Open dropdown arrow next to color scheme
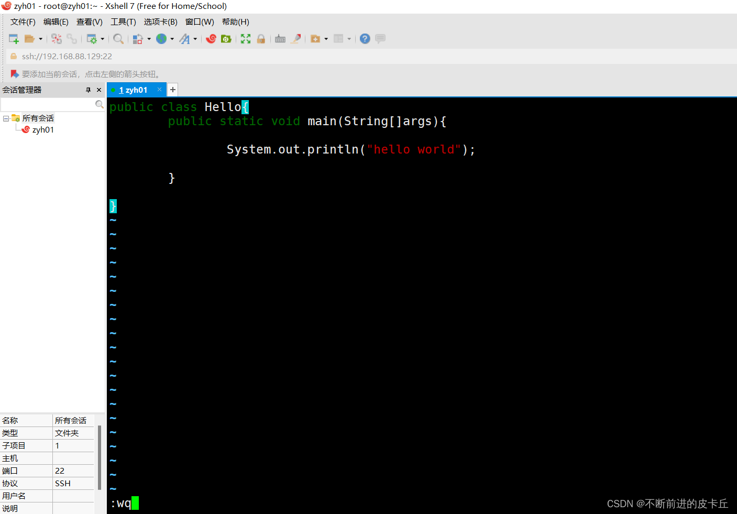The image size is (737, 514). click(149, 39)
